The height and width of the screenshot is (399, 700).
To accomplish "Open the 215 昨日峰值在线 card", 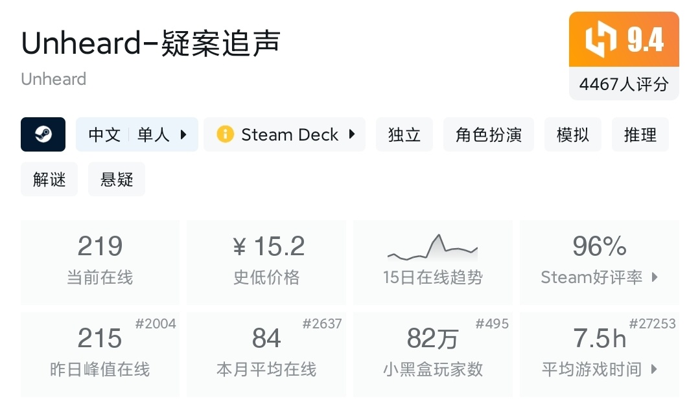I will (100, 353).
